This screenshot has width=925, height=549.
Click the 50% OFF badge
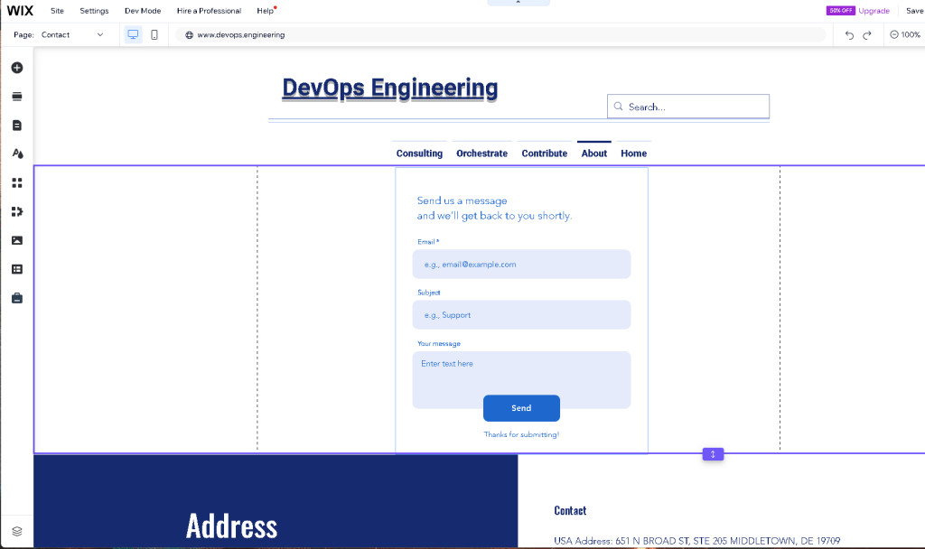[841, 11]
